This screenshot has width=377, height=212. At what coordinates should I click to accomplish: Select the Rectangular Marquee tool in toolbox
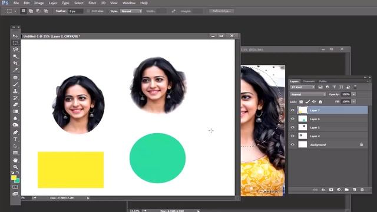pos(15,43)
